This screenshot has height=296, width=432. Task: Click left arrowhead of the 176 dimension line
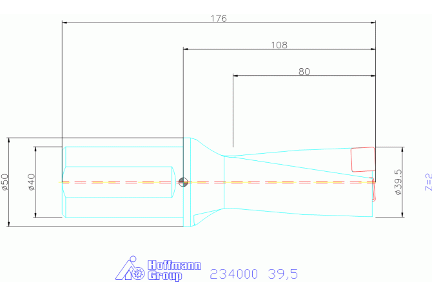pyautogui.click(x=64, y=23)
